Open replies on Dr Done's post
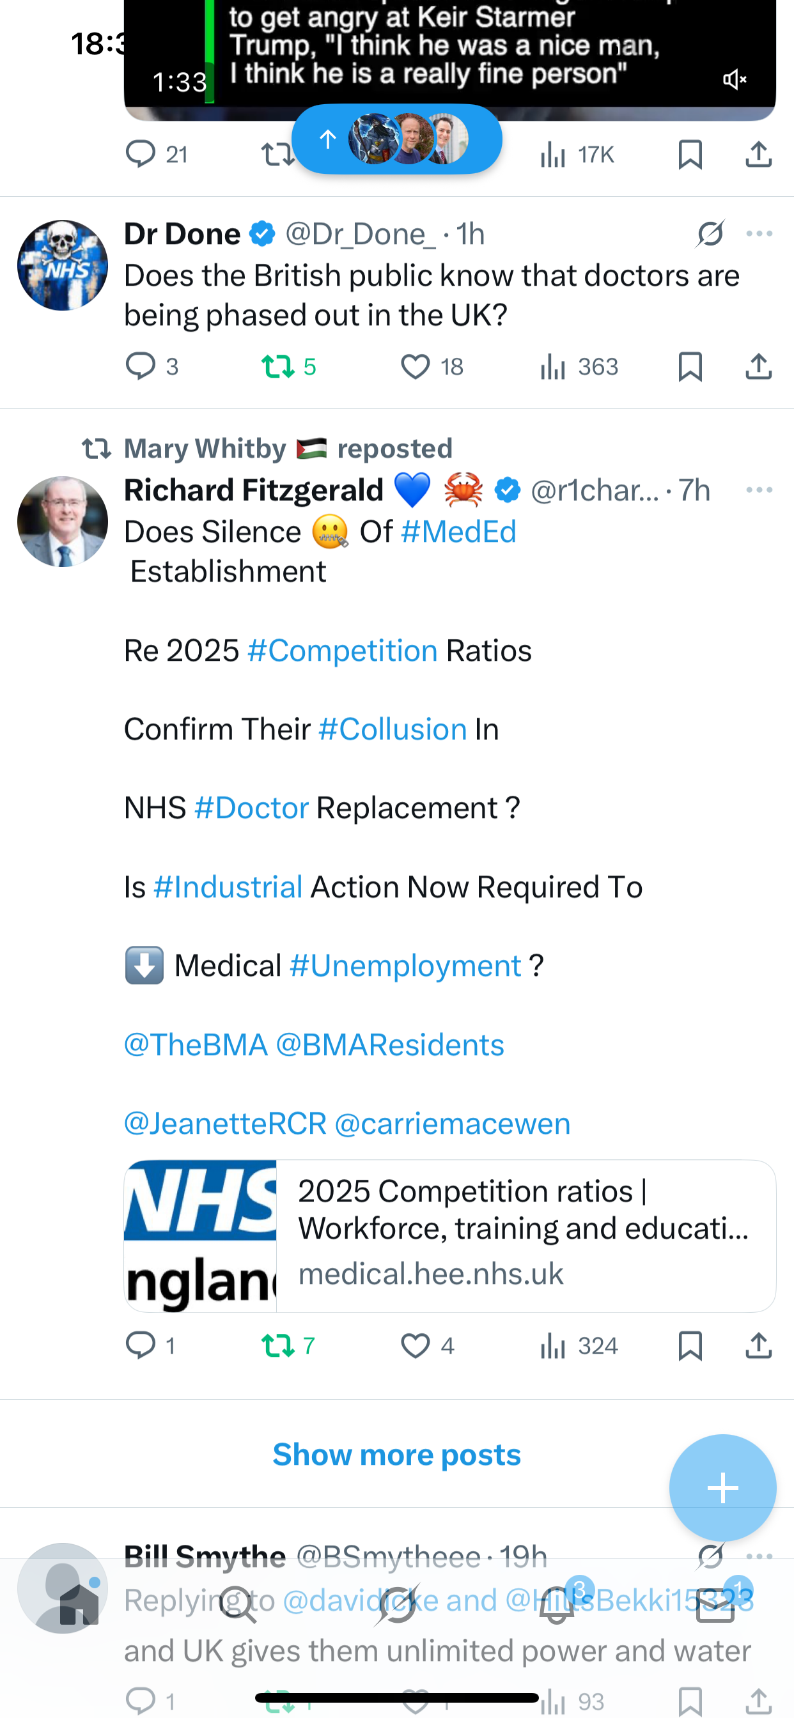Screen dimensions: 794x1718 pyautogui.click(x=141, y=367)
